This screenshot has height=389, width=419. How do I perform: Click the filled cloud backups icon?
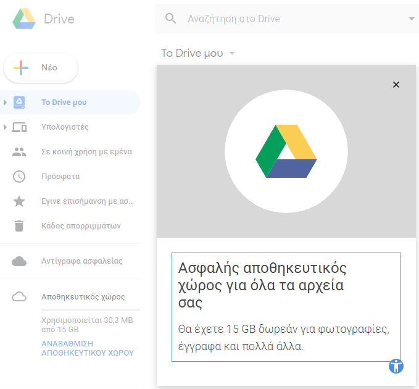19,261
